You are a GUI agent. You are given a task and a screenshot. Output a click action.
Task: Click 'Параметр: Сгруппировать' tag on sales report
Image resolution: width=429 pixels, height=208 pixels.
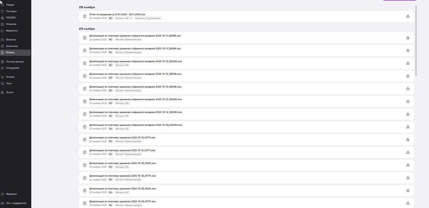coord(148,18)
